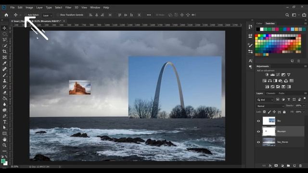Select the Sky layer thumbnail
The height and width of the screenshot is (173, 308).
269,121
